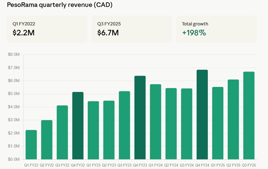Screen dimensions: 268x169
Task: Click the 'Q2 FY23' x-axis label
Action: point(109,165)
